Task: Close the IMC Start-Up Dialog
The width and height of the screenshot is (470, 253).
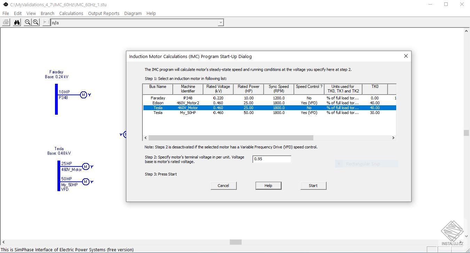Action: tap(406, 56)
